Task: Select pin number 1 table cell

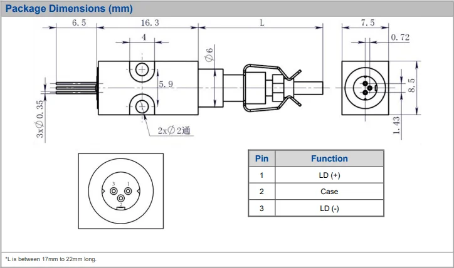Action: [261, 175]
